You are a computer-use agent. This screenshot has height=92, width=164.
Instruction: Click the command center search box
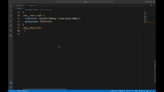pyautogui.click(x=85, y=2)
